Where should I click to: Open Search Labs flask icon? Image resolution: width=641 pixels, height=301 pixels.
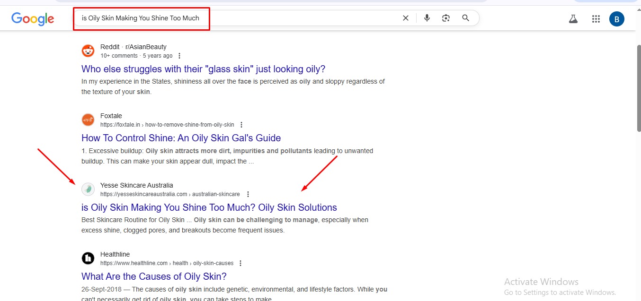[573, 19]
